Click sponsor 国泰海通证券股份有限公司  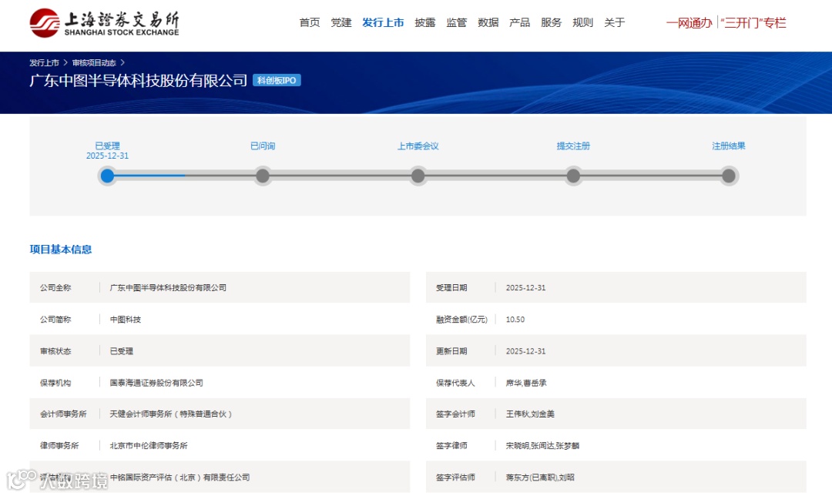[156, 383]
